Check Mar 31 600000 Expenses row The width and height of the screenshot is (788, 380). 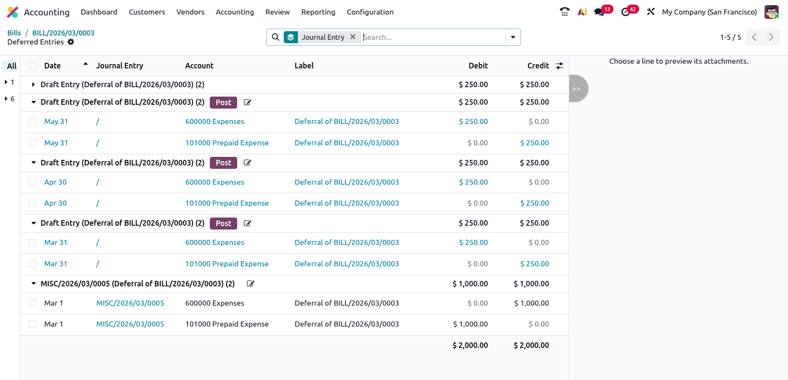coord(32,242)
